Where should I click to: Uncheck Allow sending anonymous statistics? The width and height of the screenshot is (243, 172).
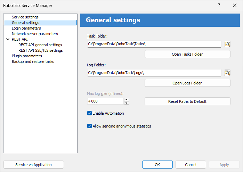[89, 126]
